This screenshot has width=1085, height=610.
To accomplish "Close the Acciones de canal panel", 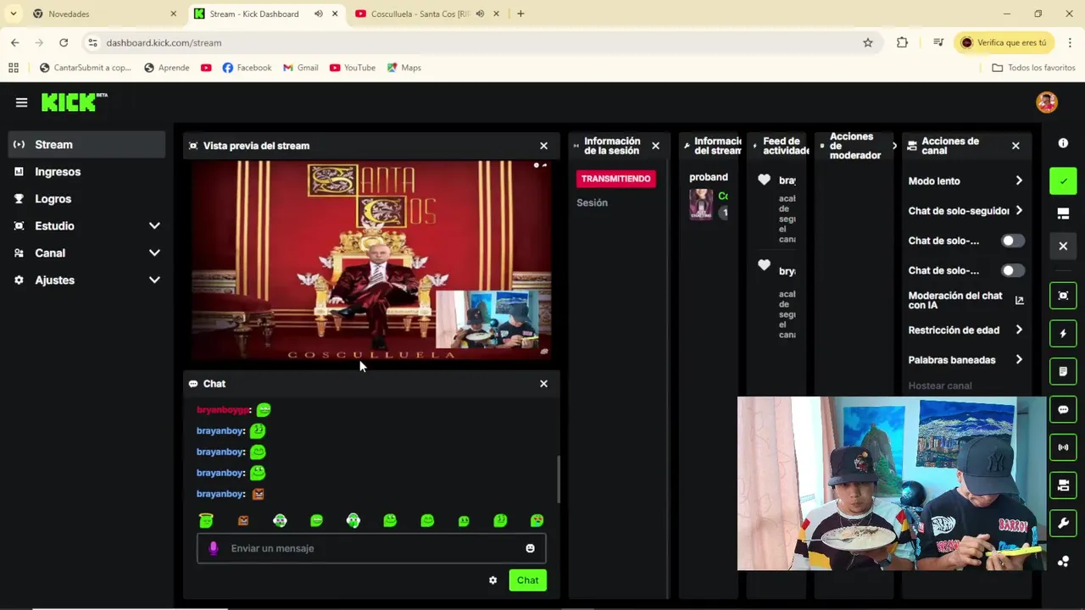I will click(1015, 146).
